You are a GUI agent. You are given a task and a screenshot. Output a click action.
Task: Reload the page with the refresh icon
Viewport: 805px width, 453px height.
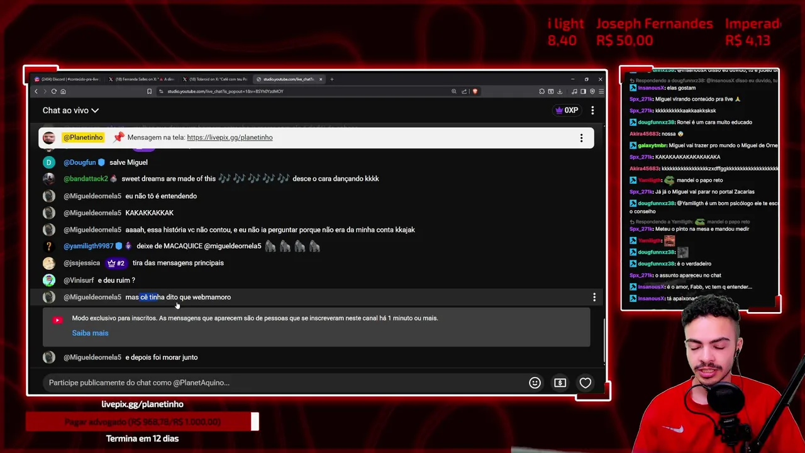pos(54,91)
